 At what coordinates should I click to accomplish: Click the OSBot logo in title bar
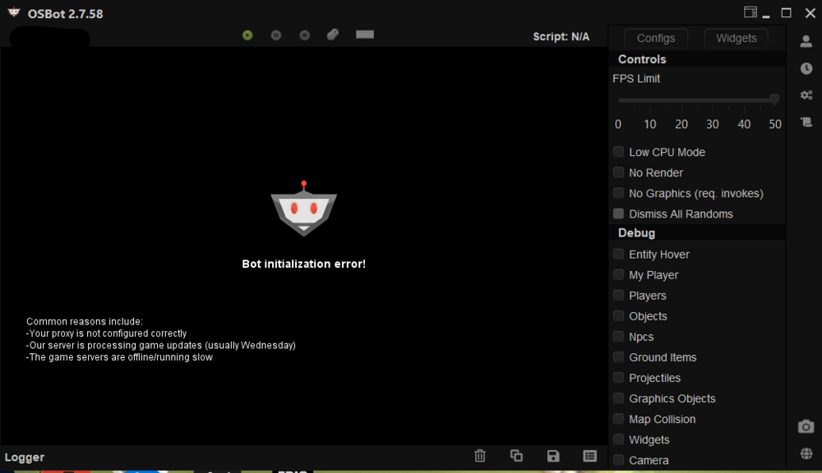coord(14,12)
